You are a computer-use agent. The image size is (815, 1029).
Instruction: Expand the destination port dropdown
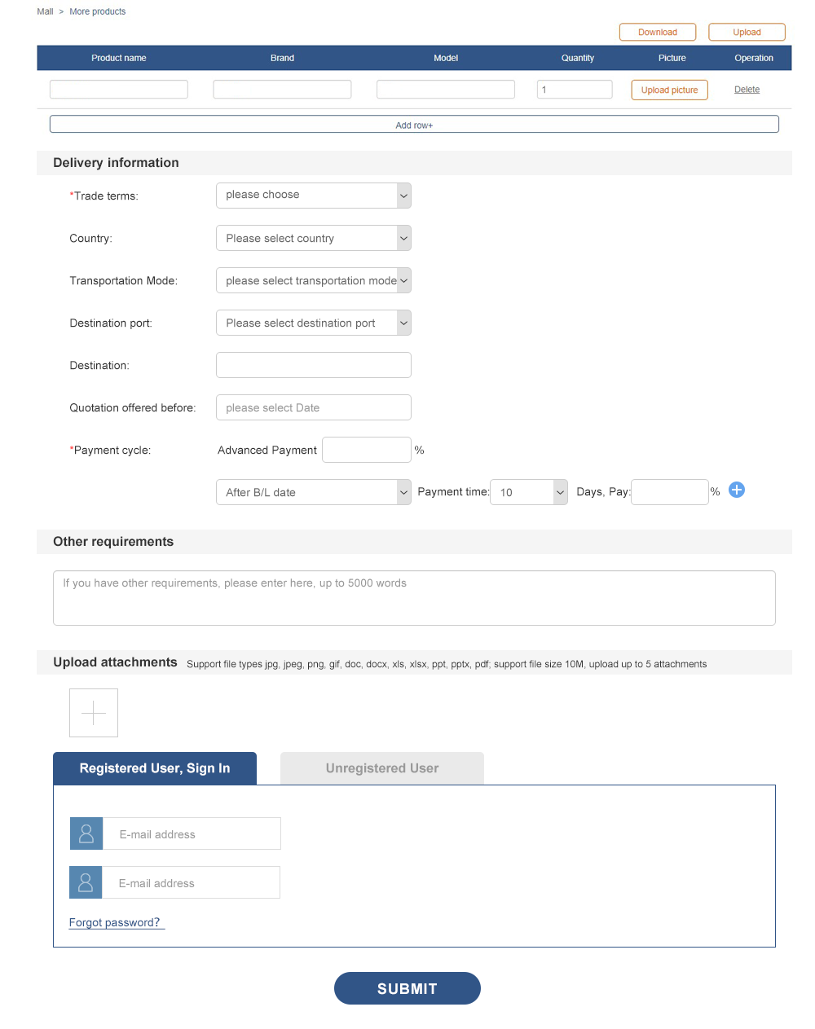pos(314,323)
